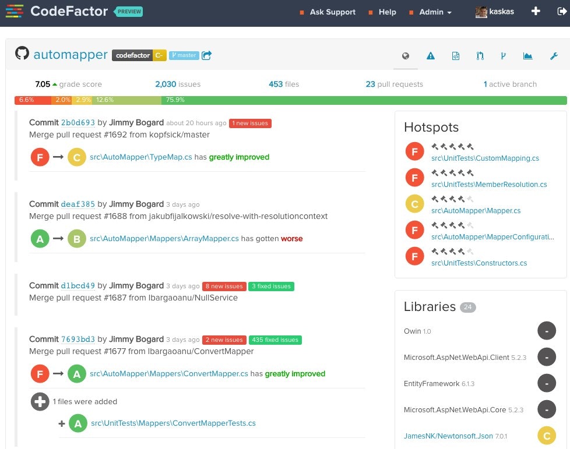Screen dimensions: 570x449
Task: Open the project overview globe icon
Action: [406, 55]
